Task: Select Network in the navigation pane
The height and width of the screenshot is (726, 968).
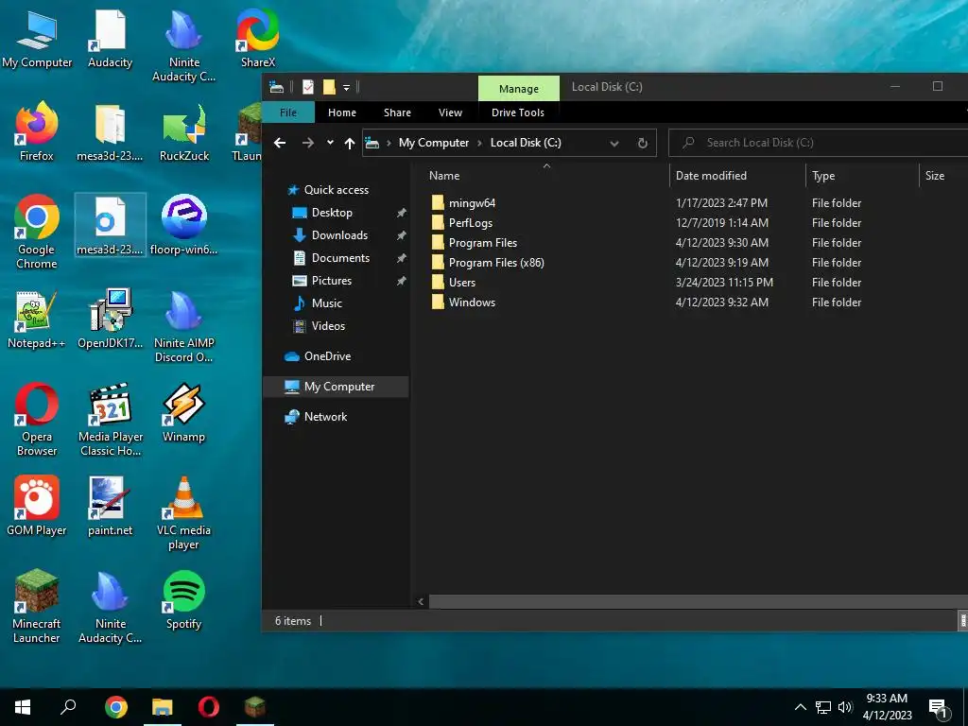Action: click(325, 417)
